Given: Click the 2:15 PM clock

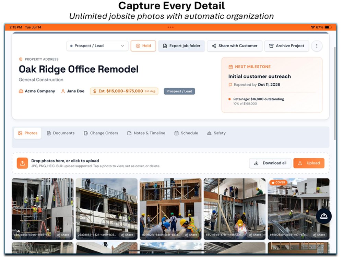Looking at the screenshot, I should click(x=16, y=27).
